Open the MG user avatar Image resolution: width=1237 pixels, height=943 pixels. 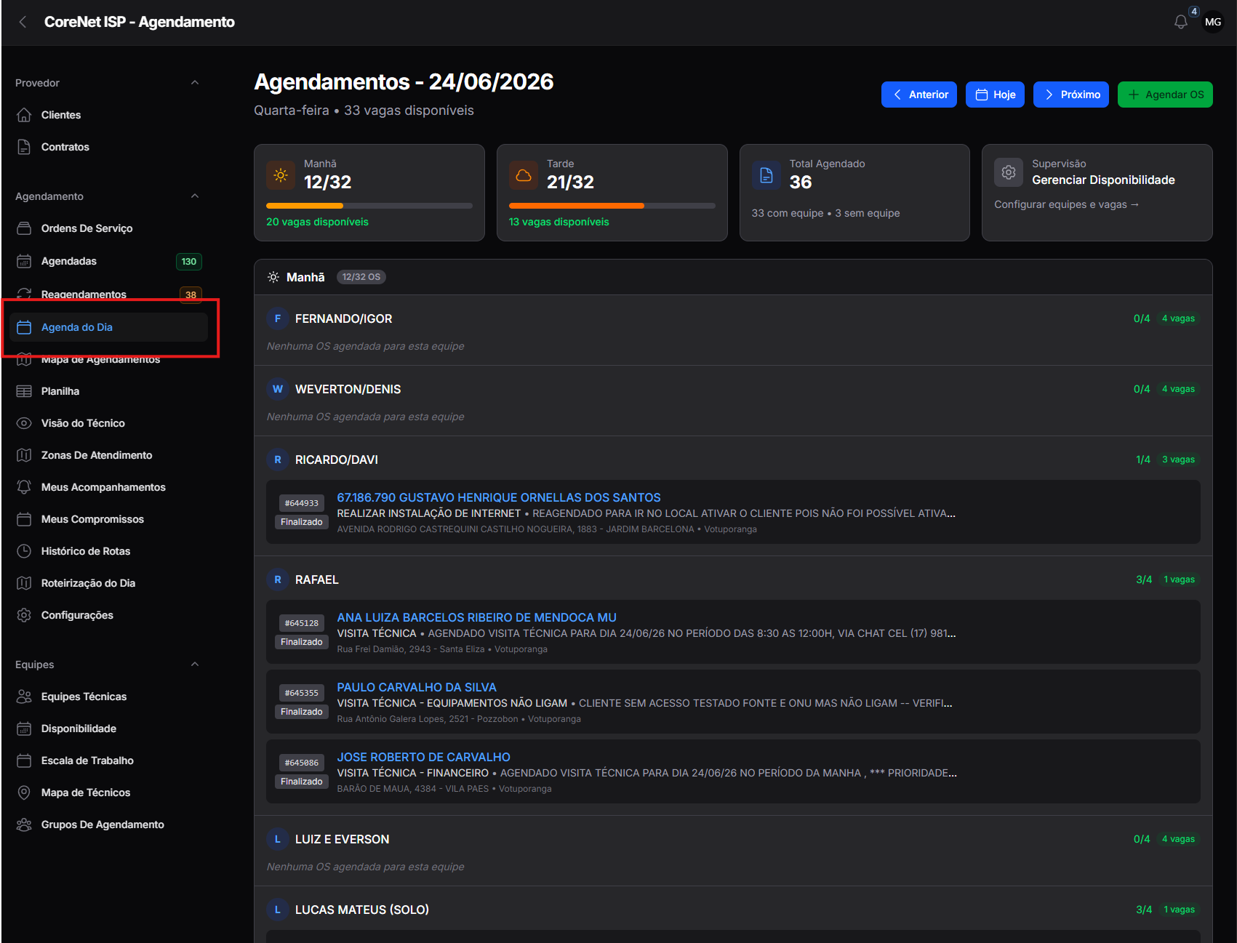click(x=1213, y=22)
